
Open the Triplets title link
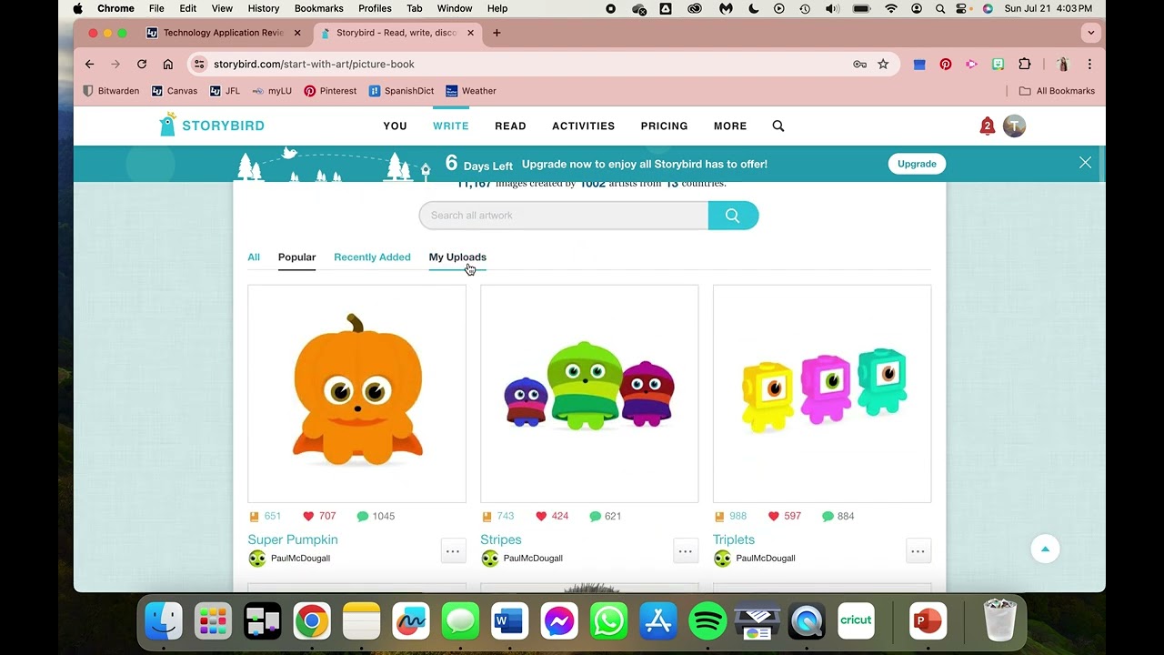tap(734, 539)
